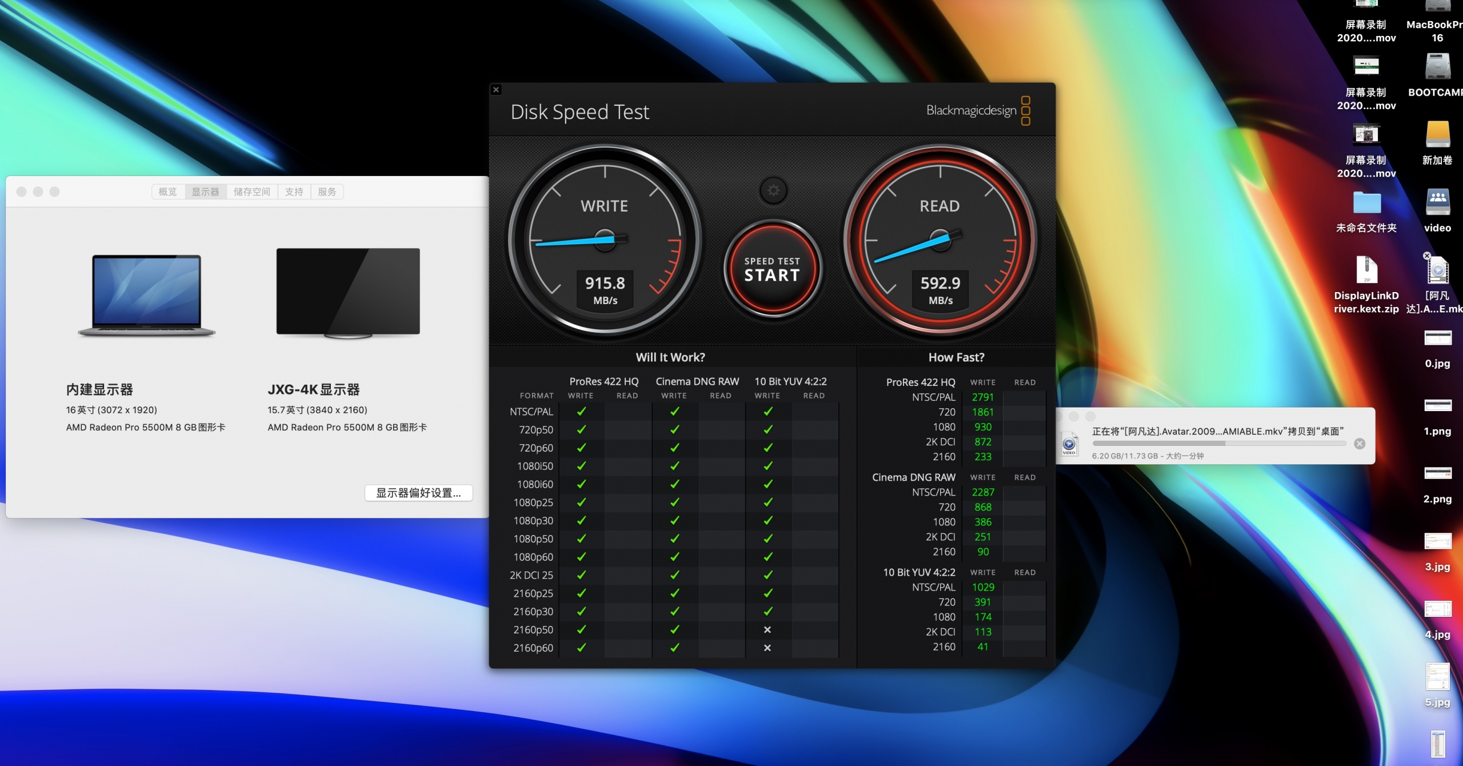Click 2160p30 10 Bit YUV write checkmark

(x=768, y=611)
